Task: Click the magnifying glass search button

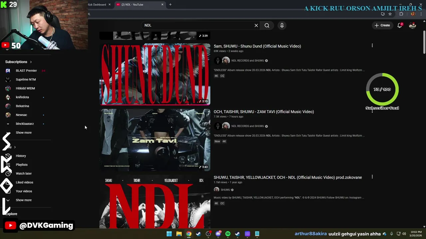Action: coord(267,25)
